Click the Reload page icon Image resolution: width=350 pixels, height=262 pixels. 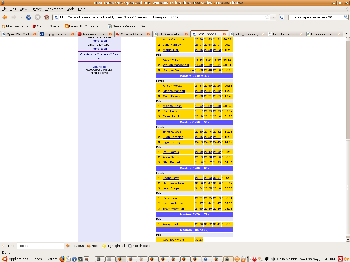[x=29, y=17]
